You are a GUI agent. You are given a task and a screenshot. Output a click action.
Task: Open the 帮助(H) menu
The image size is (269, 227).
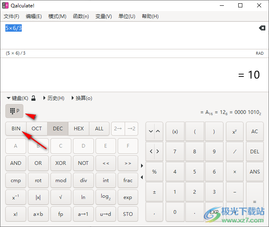(x=150, y=16)
